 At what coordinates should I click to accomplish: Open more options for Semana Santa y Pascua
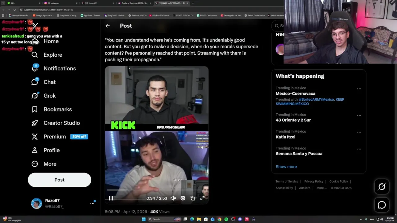[x=359, y=149]
